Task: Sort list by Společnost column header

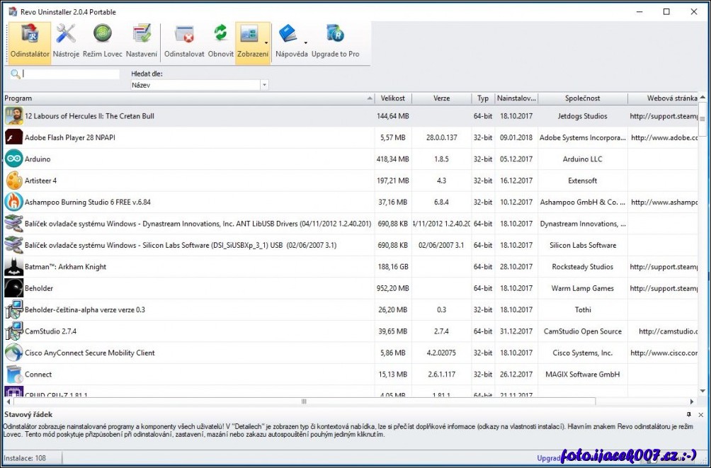Action: point(582,98)
